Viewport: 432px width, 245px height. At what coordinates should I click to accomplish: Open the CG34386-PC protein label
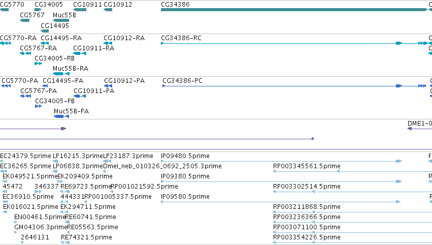click(182, 80)
